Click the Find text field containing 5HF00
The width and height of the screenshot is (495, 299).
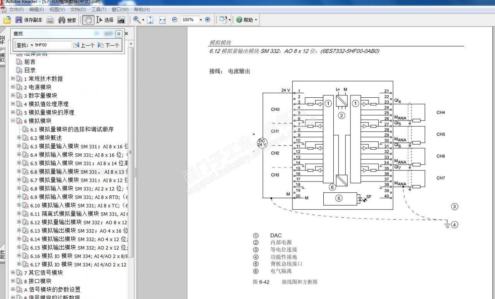53,45
